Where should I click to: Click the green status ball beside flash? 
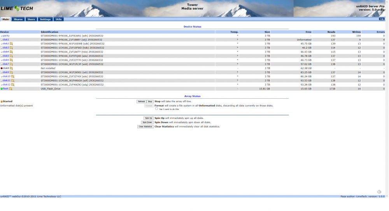pos(2,89)
